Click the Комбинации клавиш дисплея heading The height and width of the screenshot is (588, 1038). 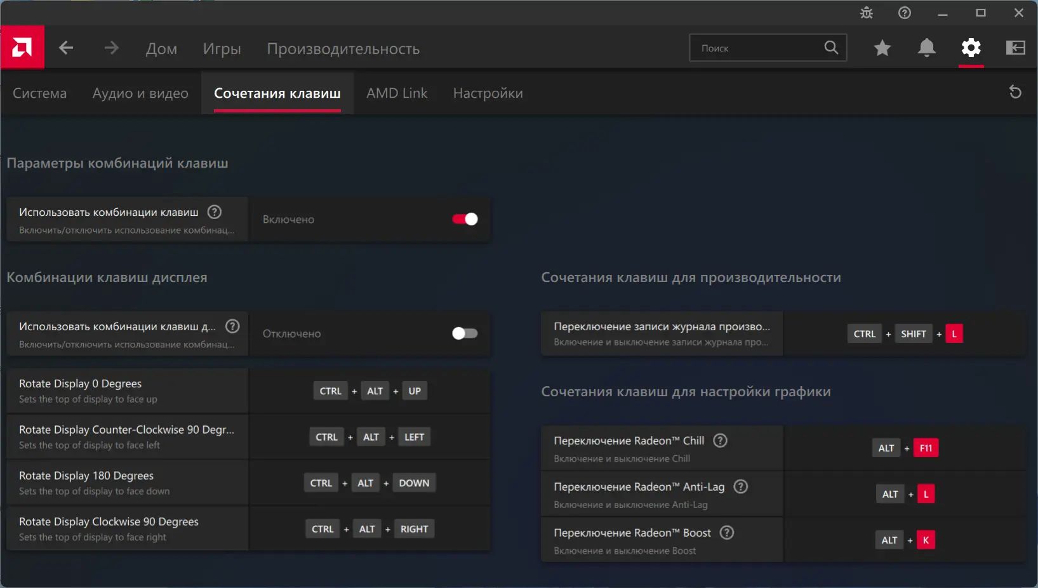[107, 277]
